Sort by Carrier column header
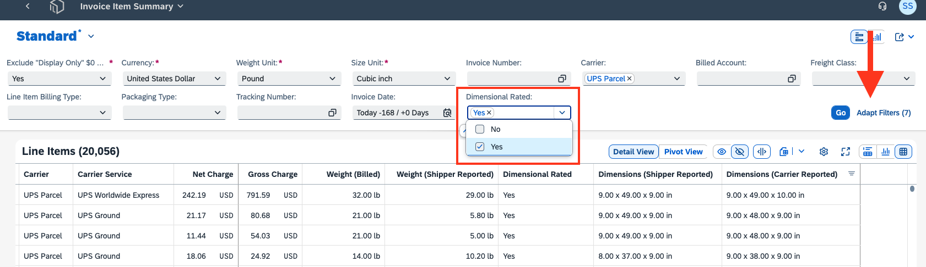This screenshot has width=926, height=267. pyautogui.click(x=45, y=174)
